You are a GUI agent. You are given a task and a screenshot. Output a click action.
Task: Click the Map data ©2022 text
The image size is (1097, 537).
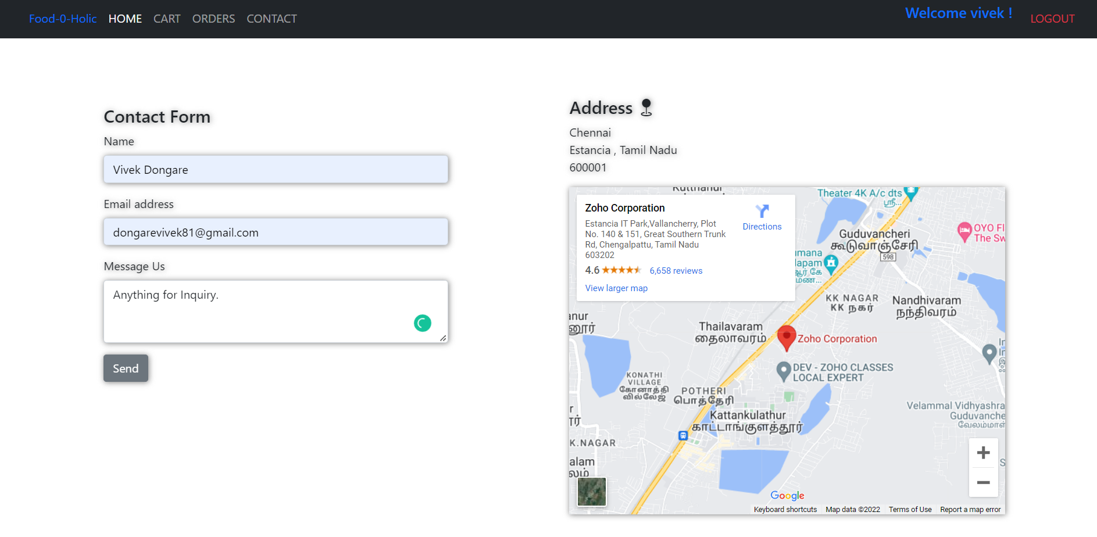click(853, 510)
